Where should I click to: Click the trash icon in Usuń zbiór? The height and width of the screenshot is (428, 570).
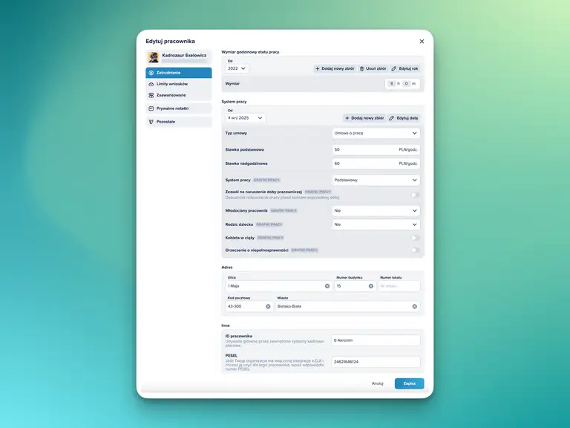(x=362, y=68)
